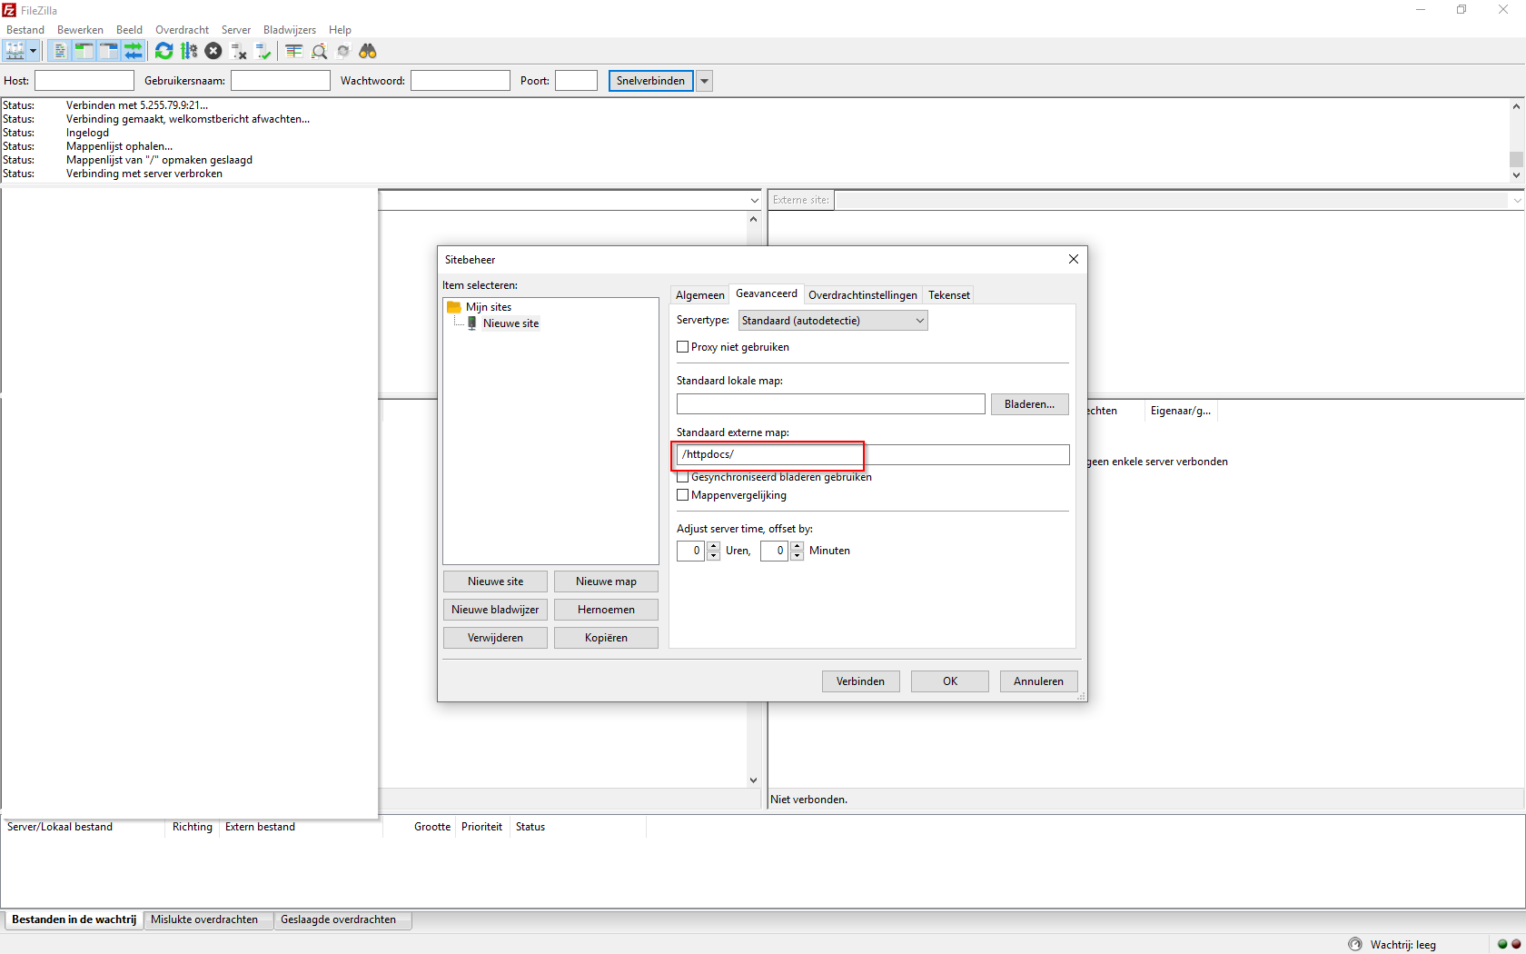Toggle message log display icon

click(x=59, y=51)
